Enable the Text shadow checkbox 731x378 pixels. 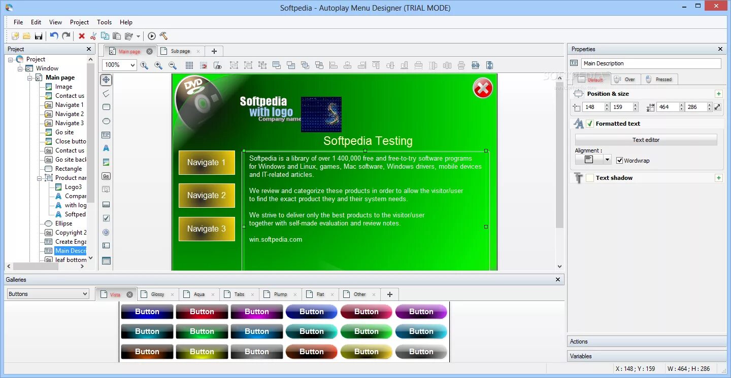pos(590,178)
